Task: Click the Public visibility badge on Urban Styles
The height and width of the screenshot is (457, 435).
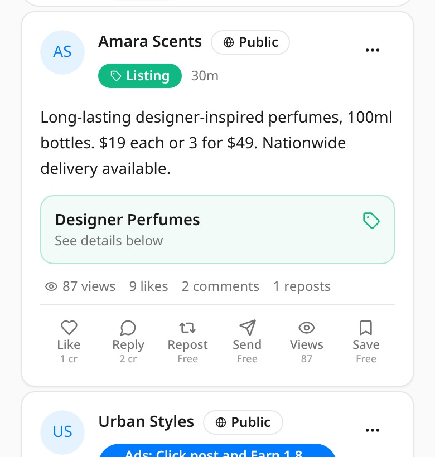Action: pyautogui.click(x=243, y=422)
